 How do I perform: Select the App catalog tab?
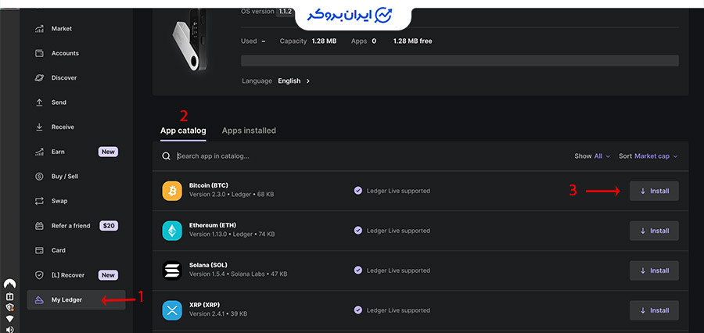[x=183, y=131]
